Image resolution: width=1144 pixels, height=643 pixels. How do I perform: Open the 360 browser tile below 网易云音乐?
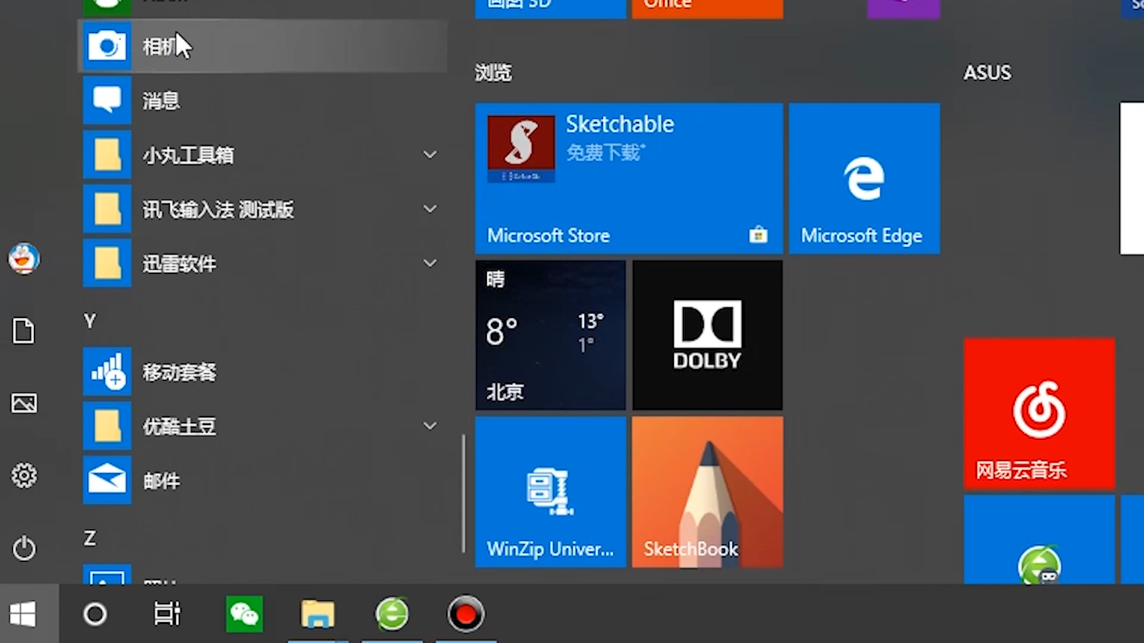tap(1039, 539)
